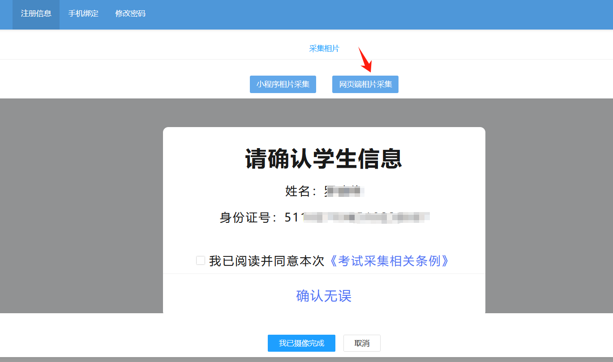
Task: Click the blurred ID number value
Action: click(357, 217)
